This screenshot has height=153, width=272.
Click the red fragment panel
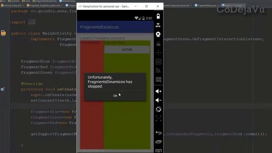[x=92, y=94]
